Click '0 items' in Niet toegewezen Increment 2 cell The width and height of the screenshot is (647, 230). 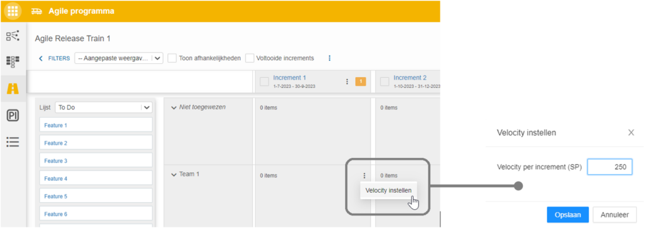click(x=389, y=108)
